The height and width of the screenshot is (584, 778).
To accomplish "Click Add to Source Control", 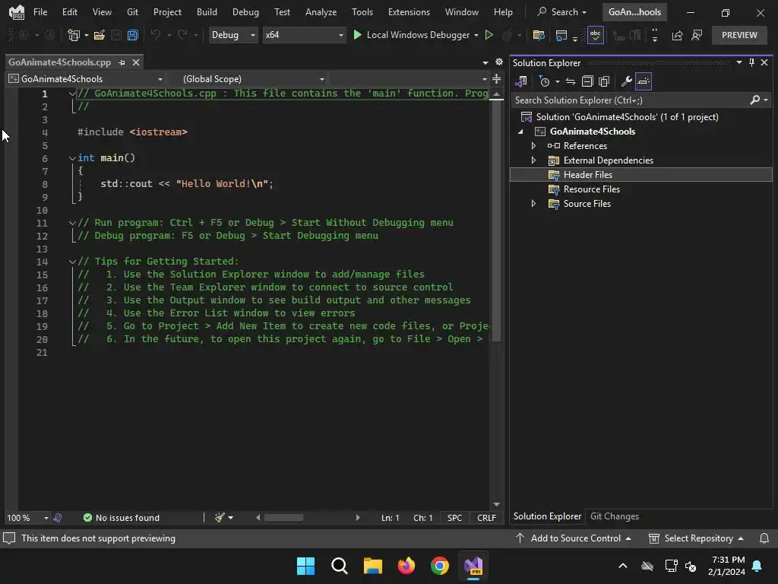I will coord(574,538).
